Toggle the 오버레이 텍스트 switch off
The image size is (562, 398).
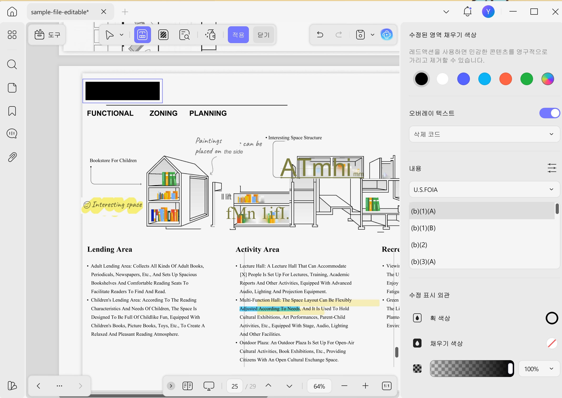(x=549, y=113)
